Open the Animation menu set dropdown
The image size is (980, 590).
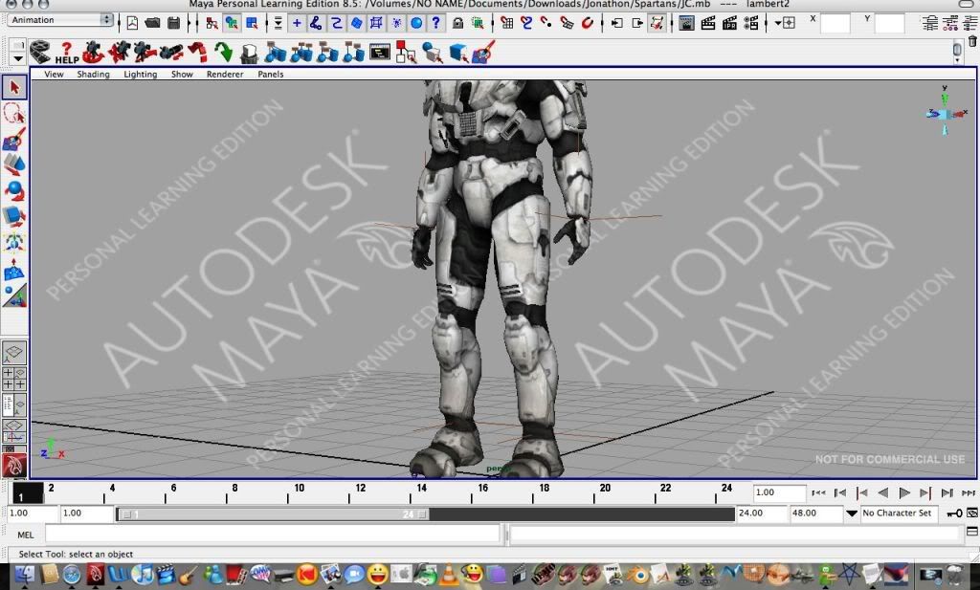tap(60, 20)
